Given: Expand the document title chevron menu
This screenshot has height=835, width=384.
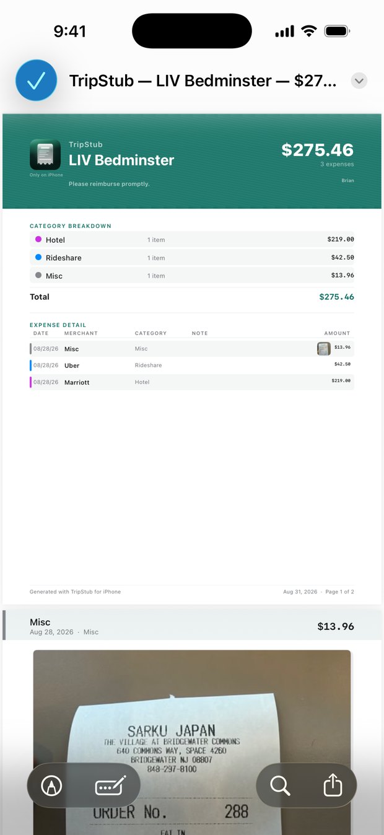Looking at the screenshot, I should (359, 81).
